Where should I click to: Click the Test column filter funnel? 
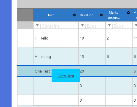click(37, 25)
